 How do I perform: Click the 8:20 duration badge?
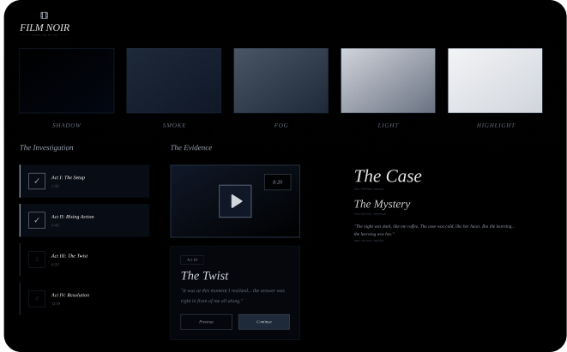pyautogui.click(x=277, y=182)
